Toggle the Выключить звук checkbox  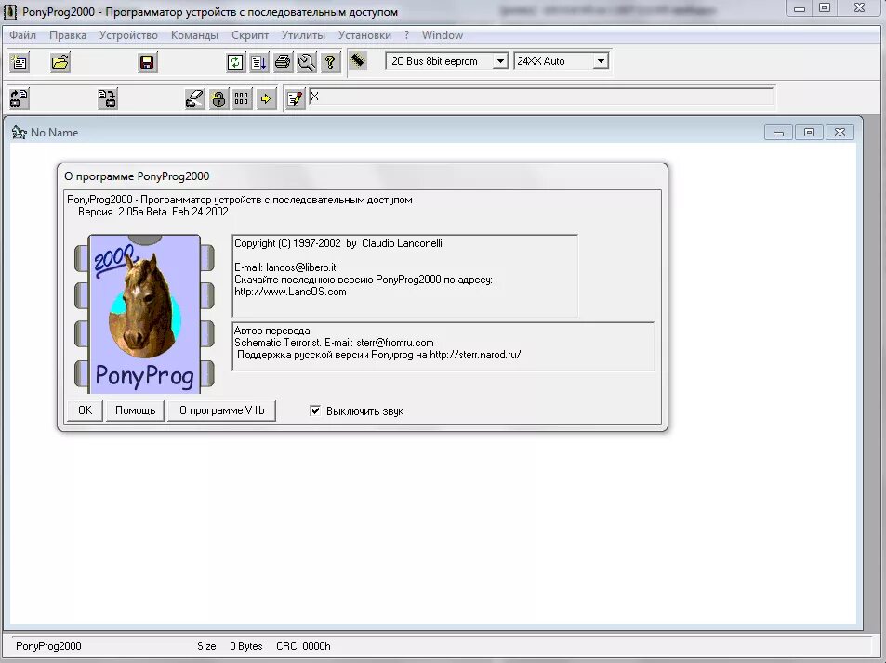point(315,410)
